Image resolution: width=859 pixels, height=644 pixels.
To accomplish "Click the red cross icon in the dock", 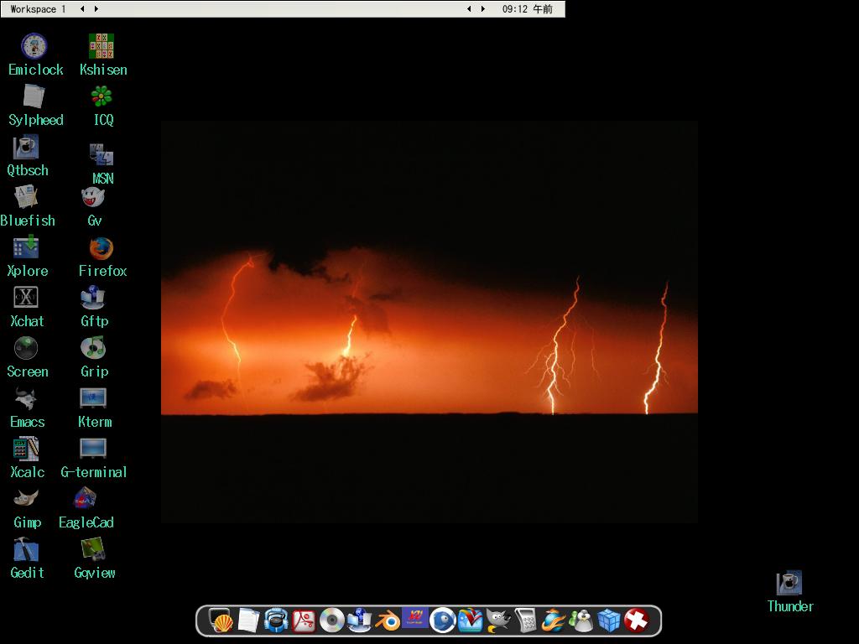I will pos(637,621).
